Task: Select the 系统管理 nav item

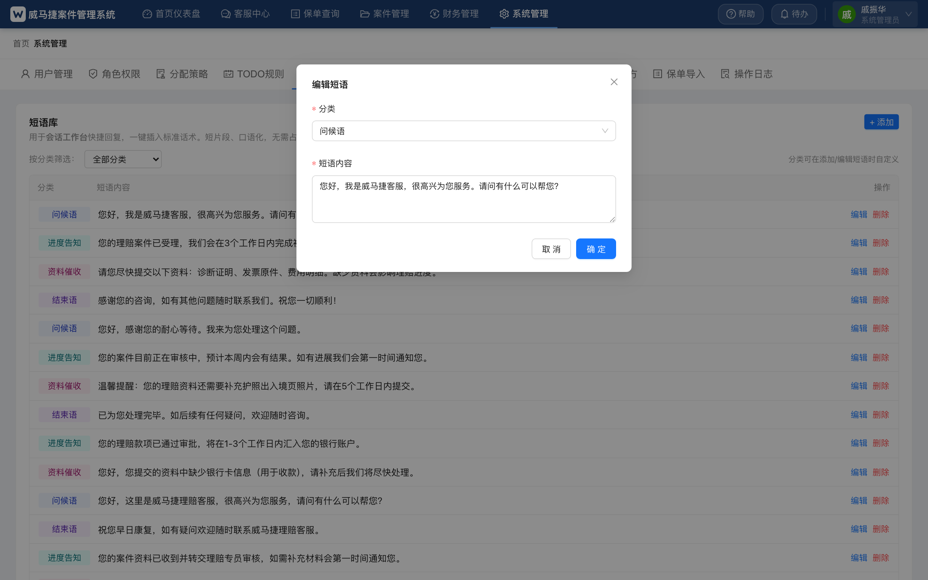Action: (x=524, y=14)
